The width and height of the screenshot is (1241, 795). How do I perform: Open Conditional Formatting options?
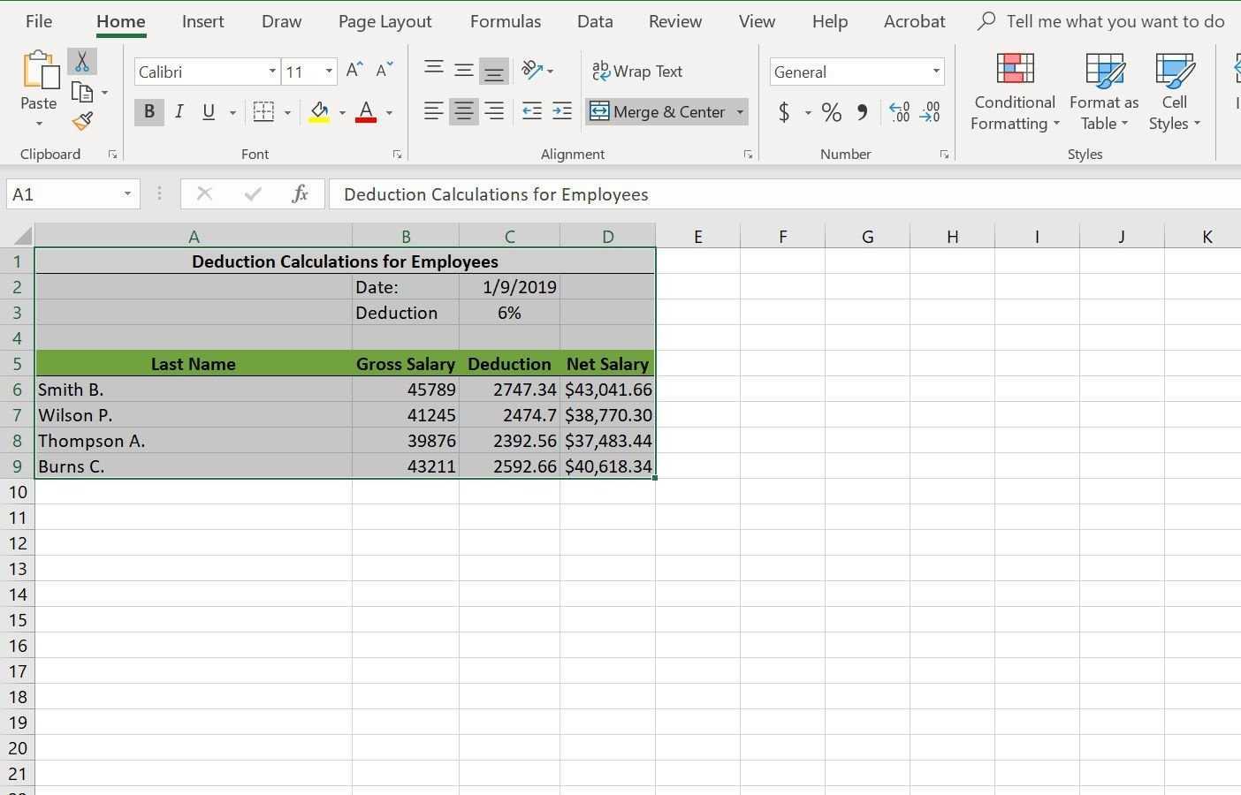[x=1014, y=91]
